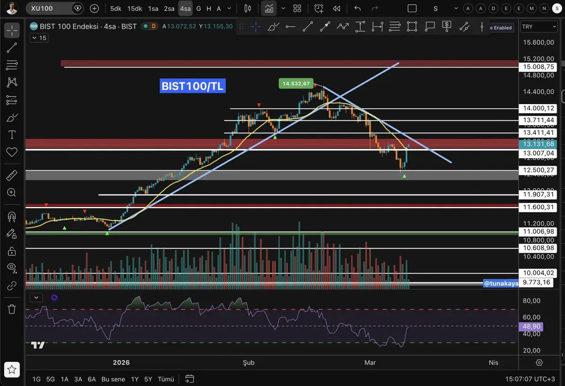Viewport: 565px width, 386px height.
Task: Select the price range tool in floating toolbar
Action: pos(360,27)
